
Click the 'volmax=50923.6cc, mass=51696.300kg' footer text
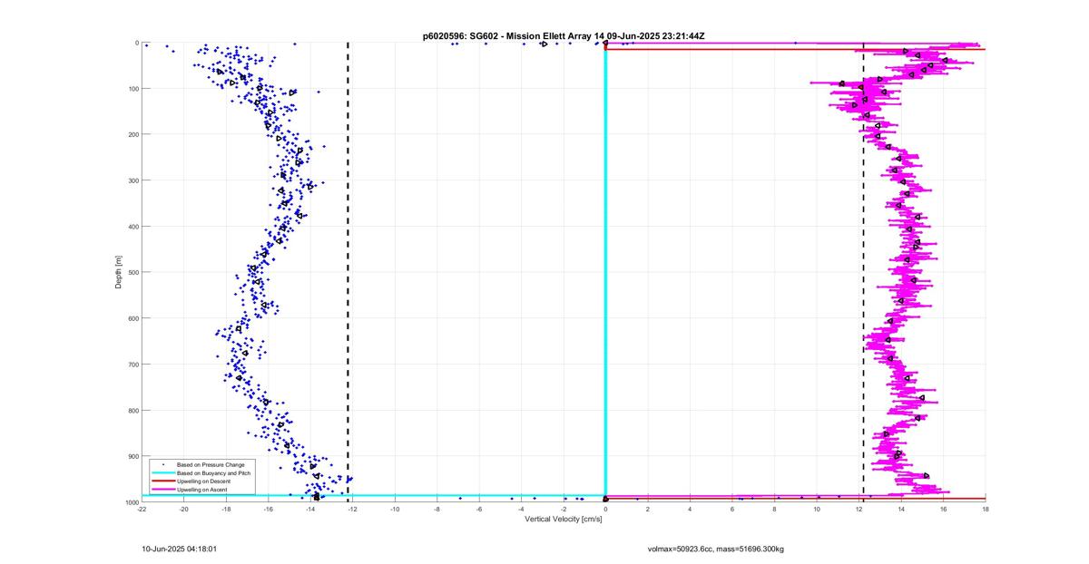point(715,549)
